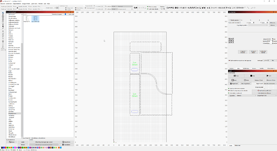The image size is (277, 151).
Task: Select the Luc Orient 32 thumbnail
Action: [x=35, y=19]
